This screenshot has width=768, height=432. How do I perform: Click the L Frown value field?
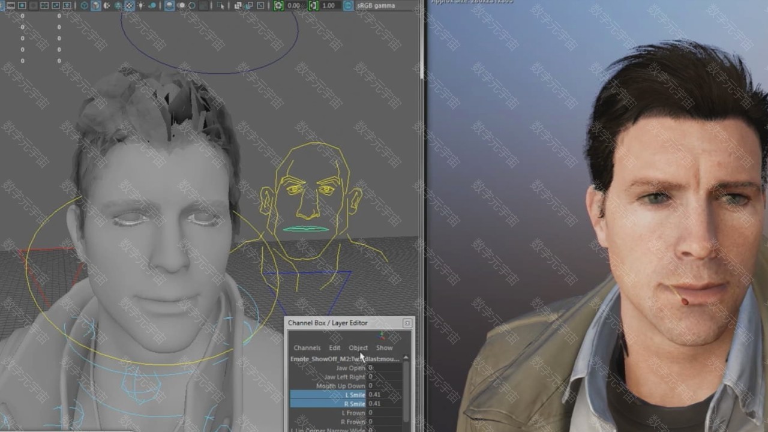(x=384, y=413)
